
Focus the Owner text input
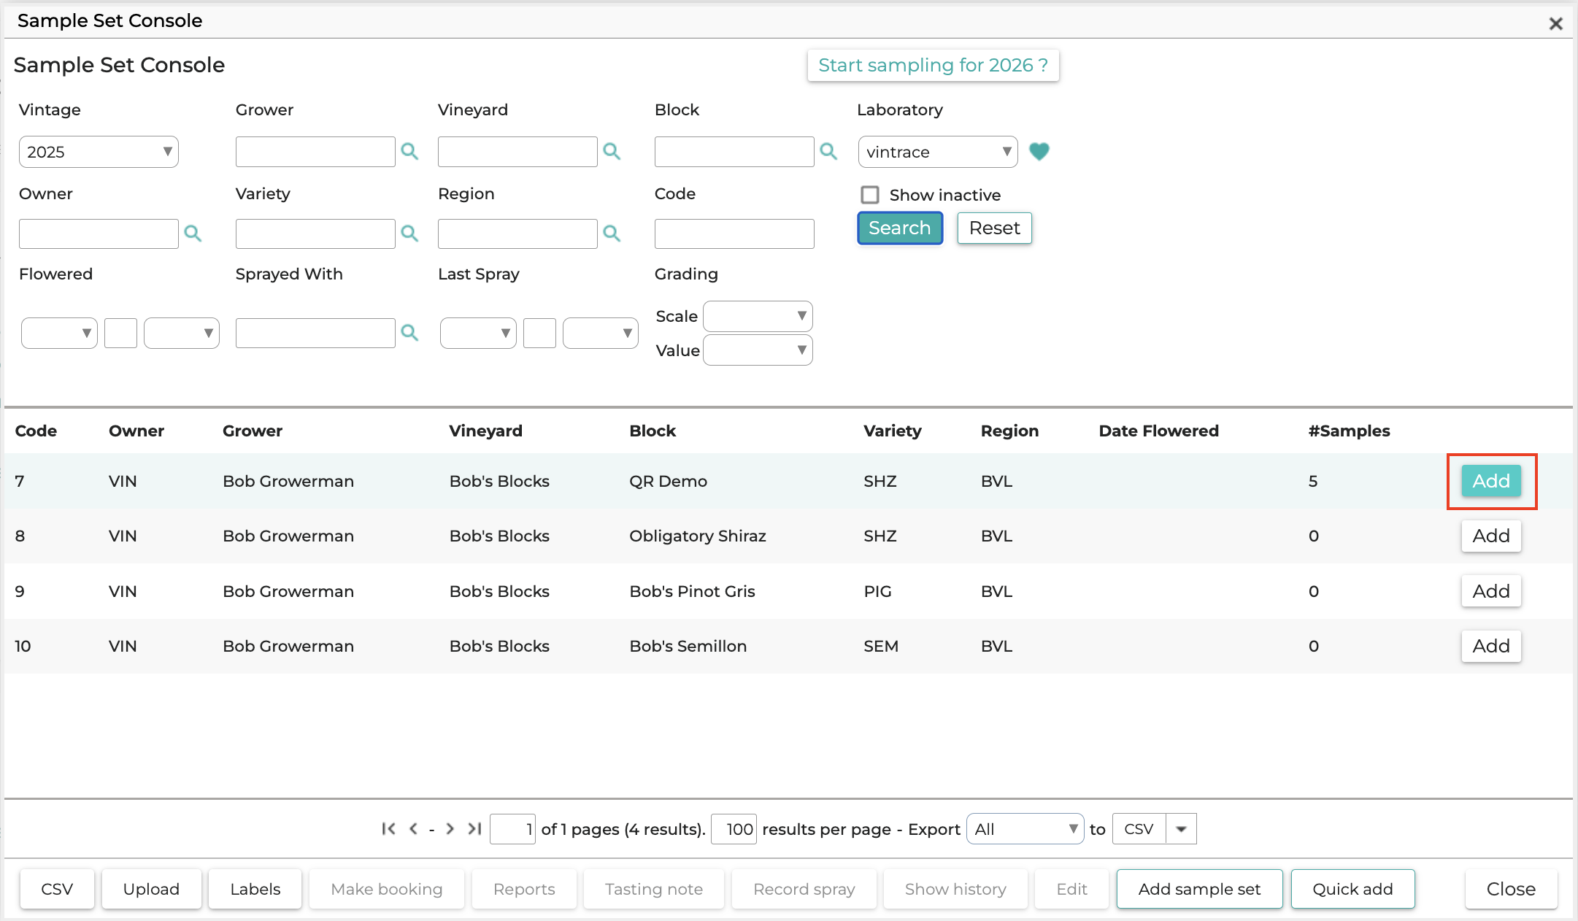[x=99, y=234]
